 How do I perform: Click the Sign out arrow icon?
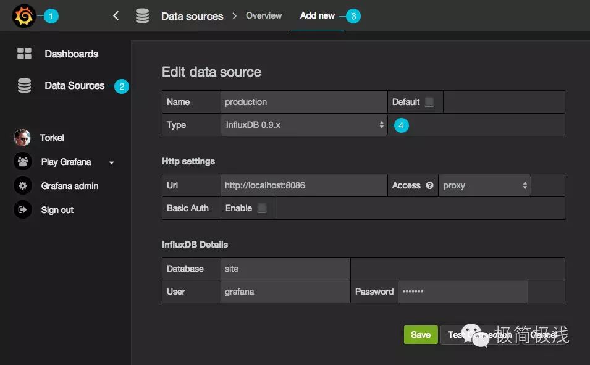pos(23,209)
